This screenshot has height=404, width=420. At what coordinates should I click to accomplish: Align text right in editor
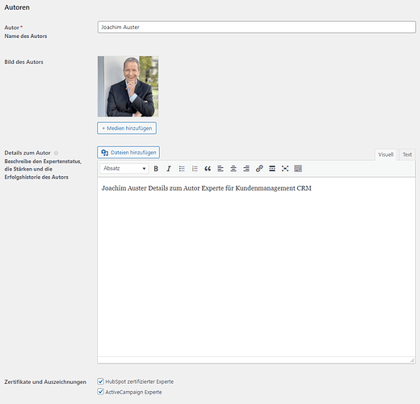(x=246, y=169)
